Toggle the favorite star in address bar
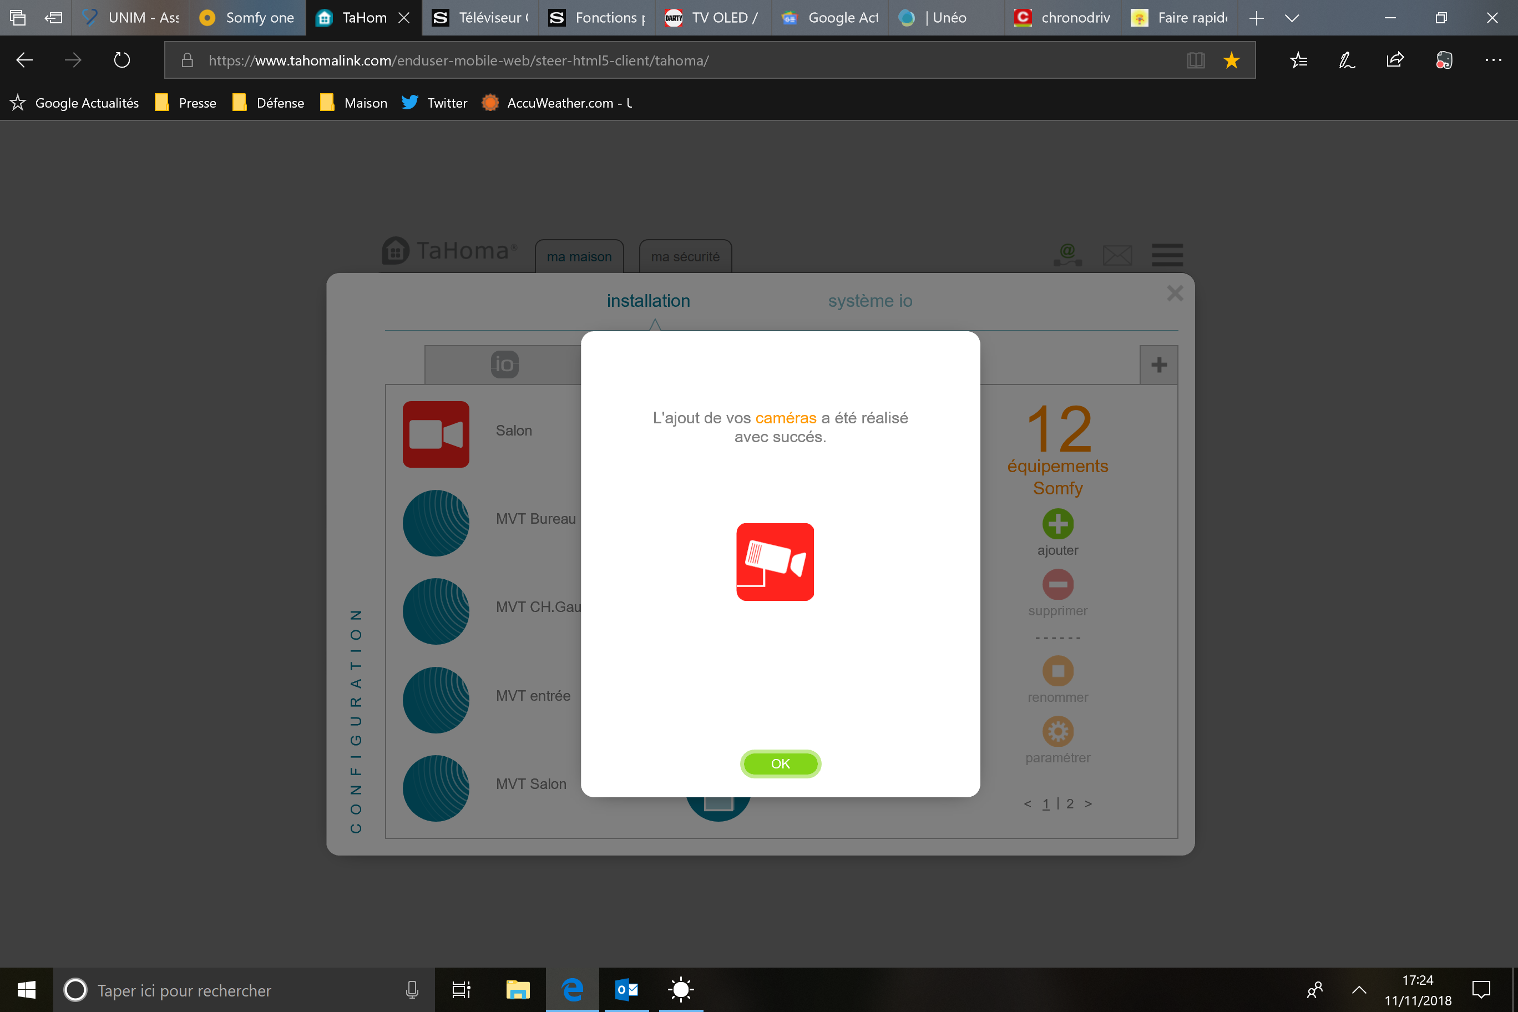Image resolution: width=1518 pixels, height=1012 pixels. tap(1232, 60)
